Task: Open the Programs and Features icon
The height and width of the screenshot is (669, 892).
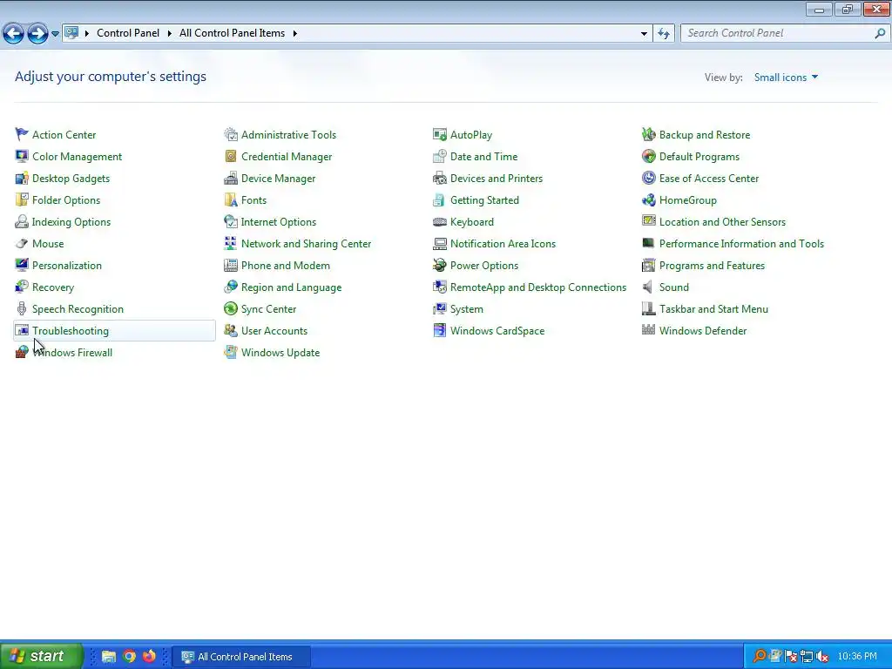Action: point(648,265)
